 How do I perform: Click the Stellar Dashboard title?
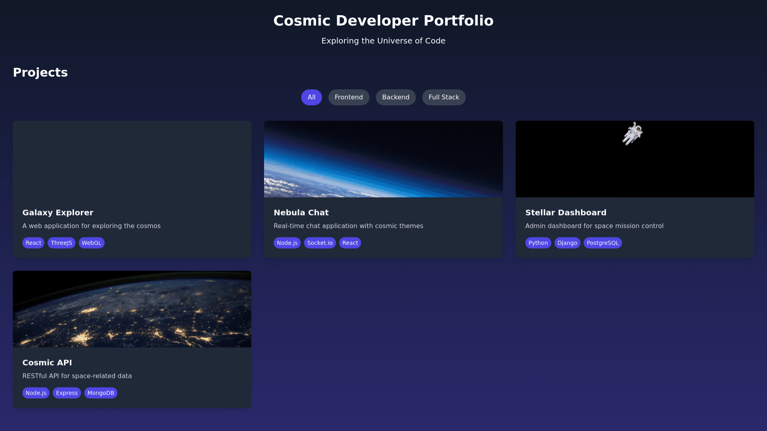pos(565,213)
